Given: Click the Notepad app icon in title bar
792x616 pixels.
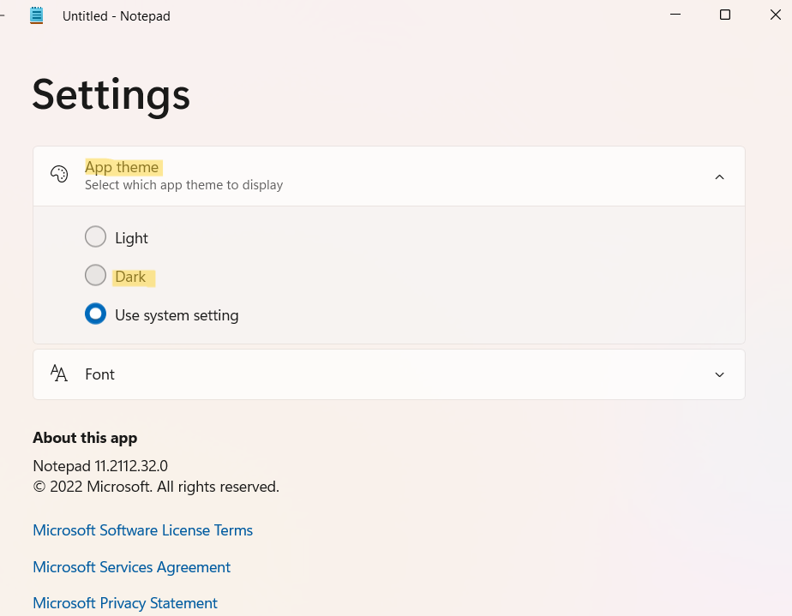Looking at the screenshot, I should click(36, 15).
